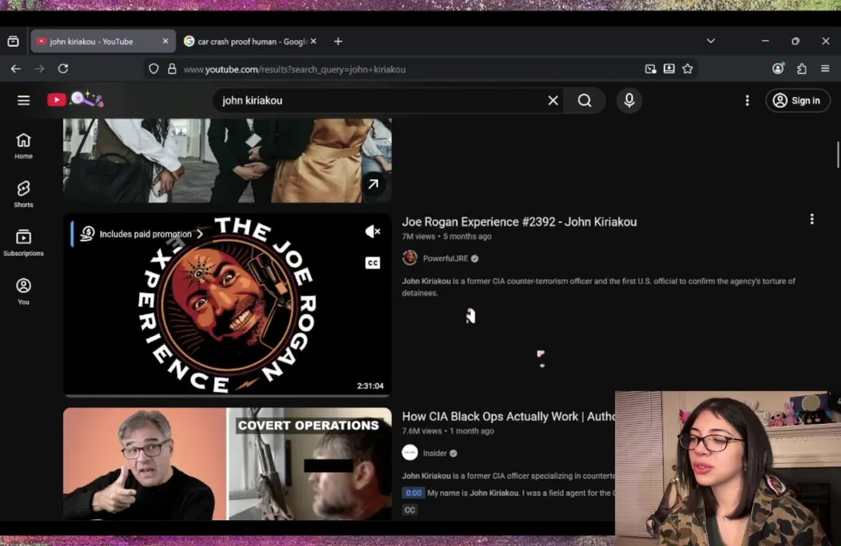Open browser account profile icon
This screenshot has width=841, height=546.
(778, 68)
